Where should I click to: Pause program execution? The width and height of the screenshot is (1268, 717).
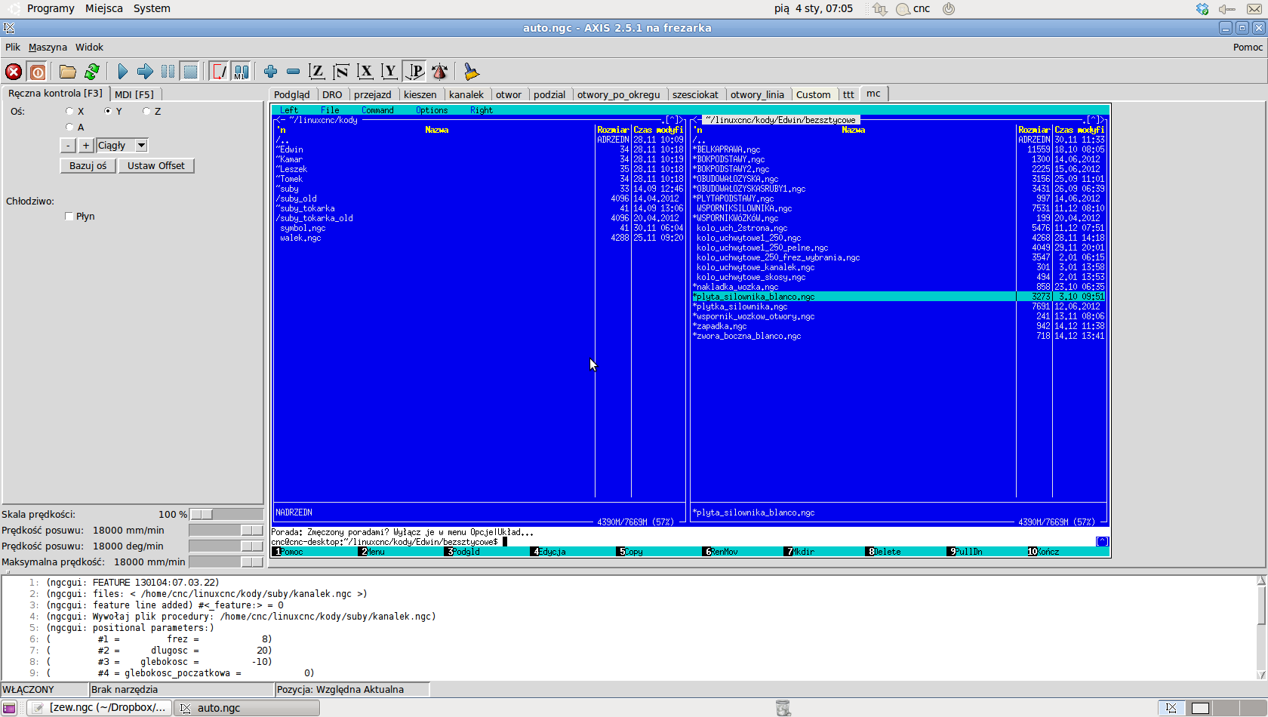[168, 72]
